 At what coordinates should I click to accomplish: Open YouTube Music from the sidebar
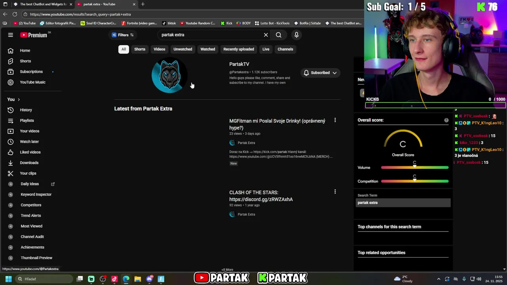click(x=32, y=82)
